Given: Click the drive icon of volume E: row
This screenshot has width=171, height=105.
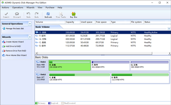Looking at the screenshot, I should click(x=37, y=46).
